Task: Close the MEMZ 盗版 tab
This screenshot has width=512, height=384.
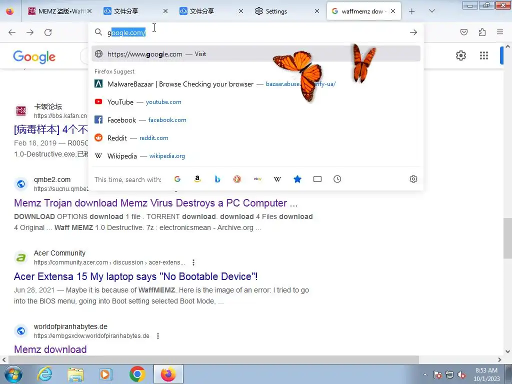Action: pyautogui.click(x=89, y=11)
